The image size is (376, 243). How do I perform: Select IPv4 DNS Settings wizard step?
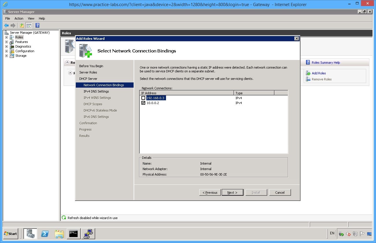pyautogui.click(x=96, y=91)
